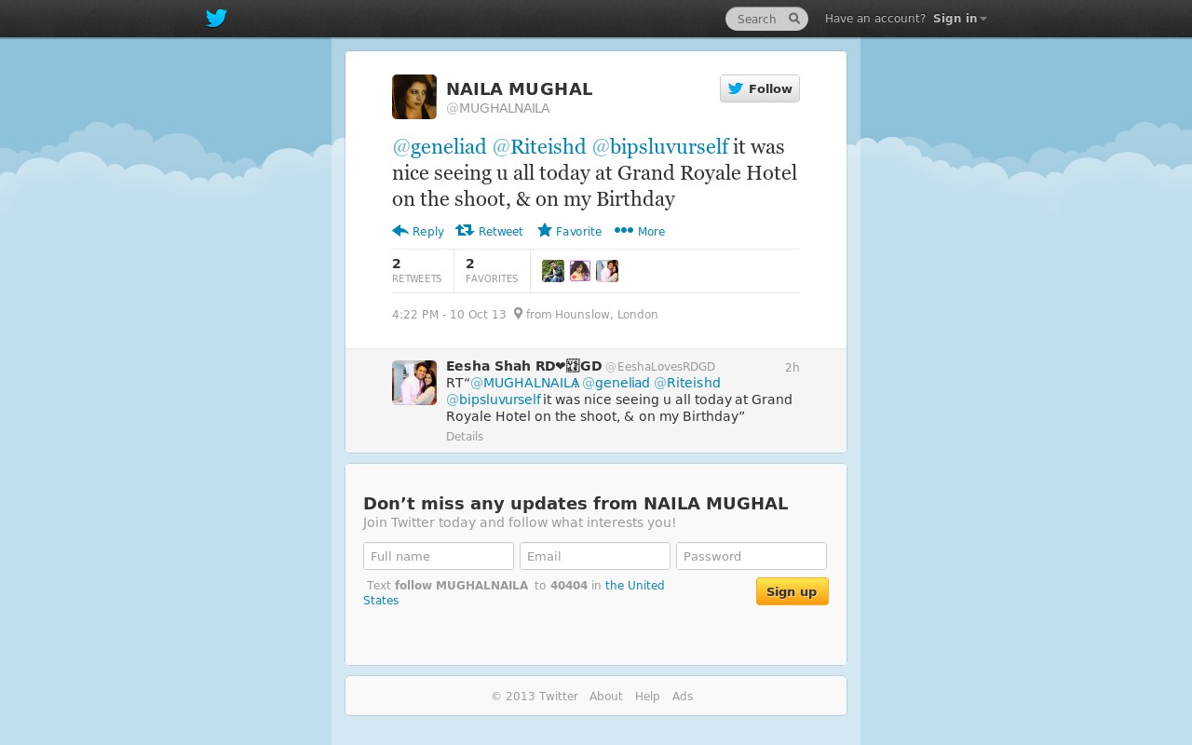Open Eesha Shah's reply avatar
The image size is (1192, 745).
(414, 383)
